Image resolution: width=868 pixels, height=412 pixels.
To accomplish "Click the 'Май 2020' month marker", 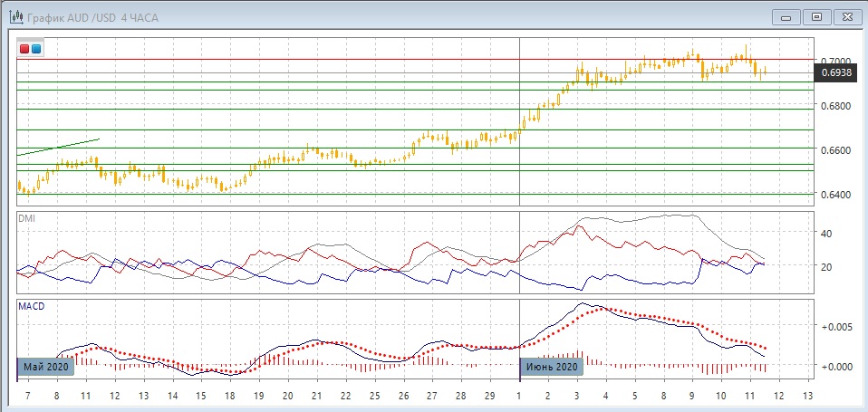I will pyautogui.click(x=46, y=367).
